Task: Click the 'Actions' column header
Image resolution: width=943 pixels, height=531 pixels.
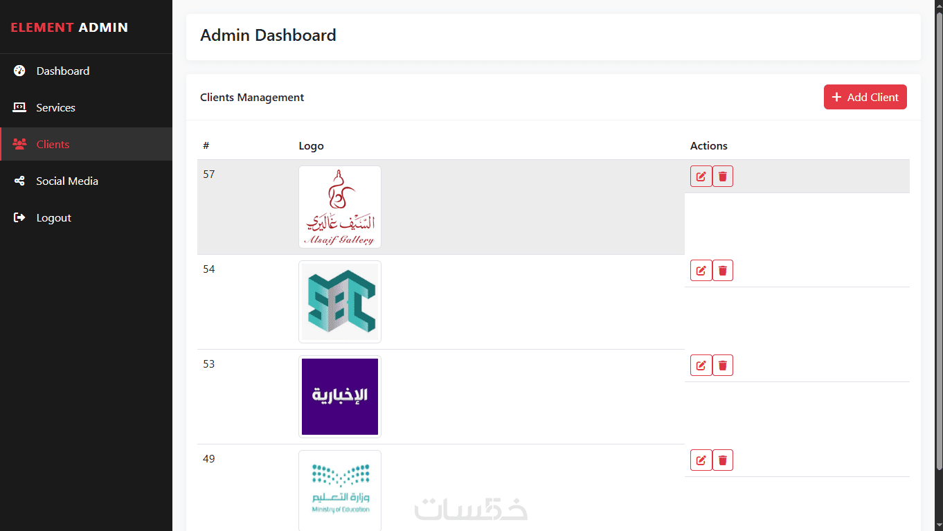Action: [x=709, y=146]
